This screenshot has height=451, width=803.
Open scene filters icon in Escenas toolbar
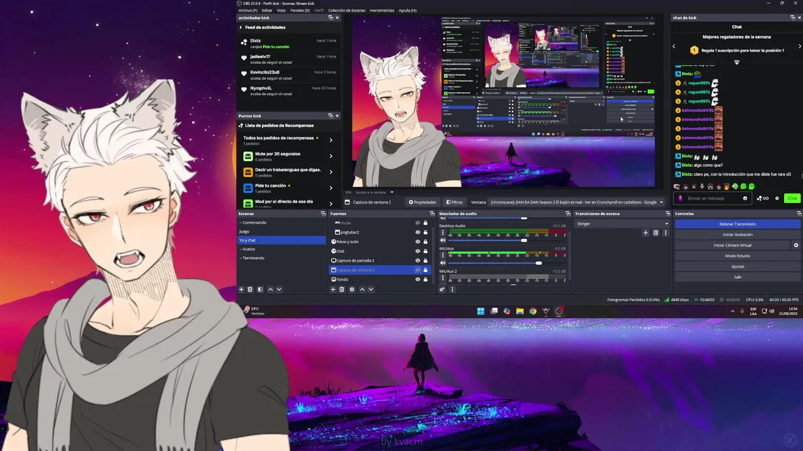pyautogui.click(x=260, y=289)
